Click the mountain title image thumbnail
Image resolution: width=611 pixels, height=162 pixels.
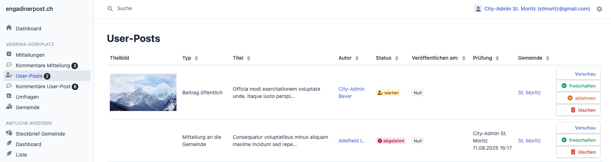coord(143,92)
